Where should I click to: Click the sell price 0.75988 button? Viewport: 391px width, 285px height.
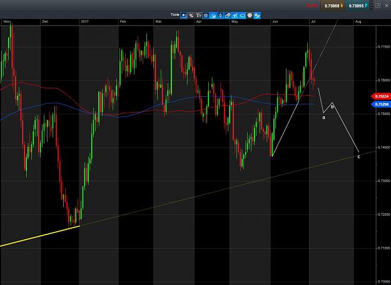[x=332, y=6]
